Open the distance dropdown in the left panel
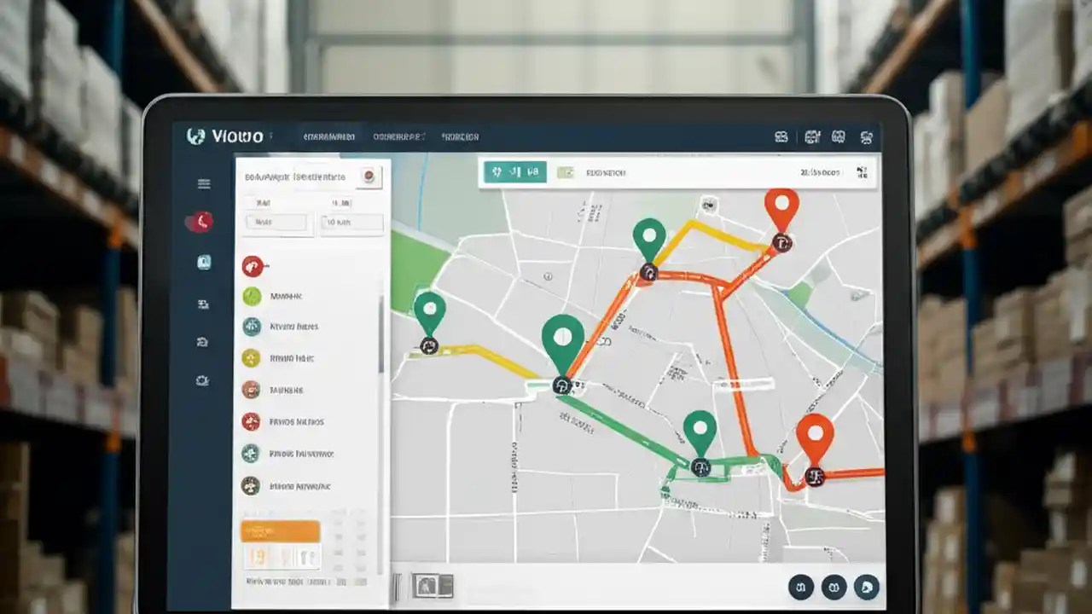The width and height of the screenshot is (1092, 614). coord(351,223)
